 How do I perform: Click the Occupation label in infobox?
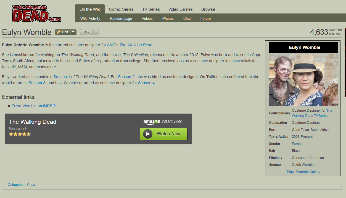(278, 123)
